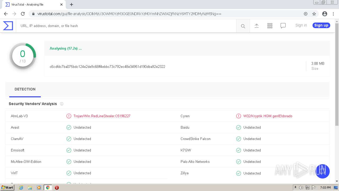Click the VirIT undetected checkmark icon
The height and width of the screenshot is (191, 339).
click(x=69, y=173)
